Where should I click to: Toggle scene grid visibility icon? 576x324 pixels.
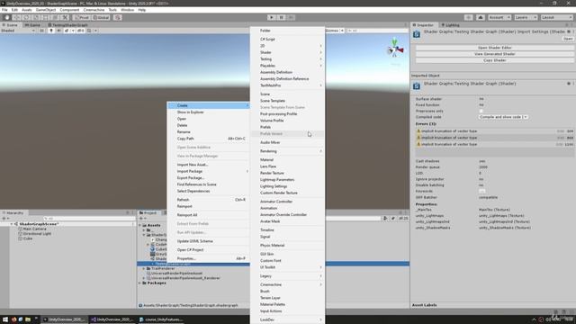[89, 31]
